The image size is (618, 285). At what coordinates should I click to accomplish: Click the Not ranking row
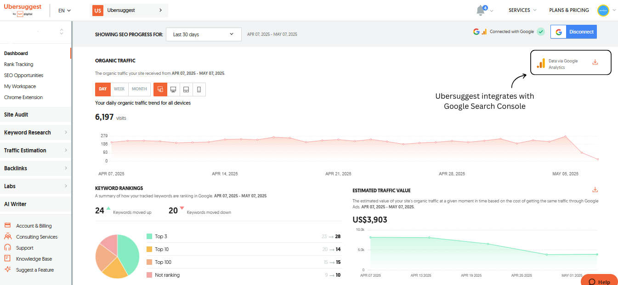[244, 275]
